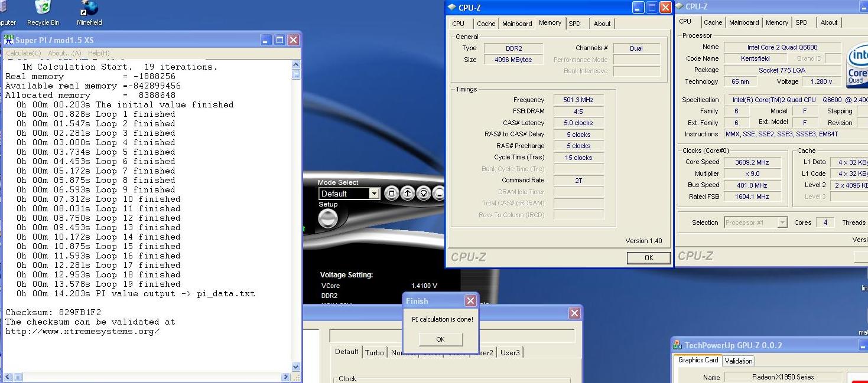The image size is (868, 383).
Task: Maximize the Super PI window
Action: tap(279, 40)
